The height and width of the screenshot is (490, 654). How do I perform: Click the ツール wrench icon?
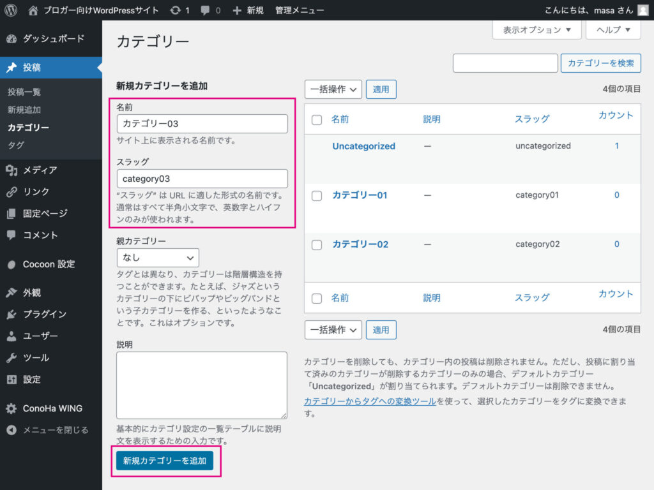point(11,357)
